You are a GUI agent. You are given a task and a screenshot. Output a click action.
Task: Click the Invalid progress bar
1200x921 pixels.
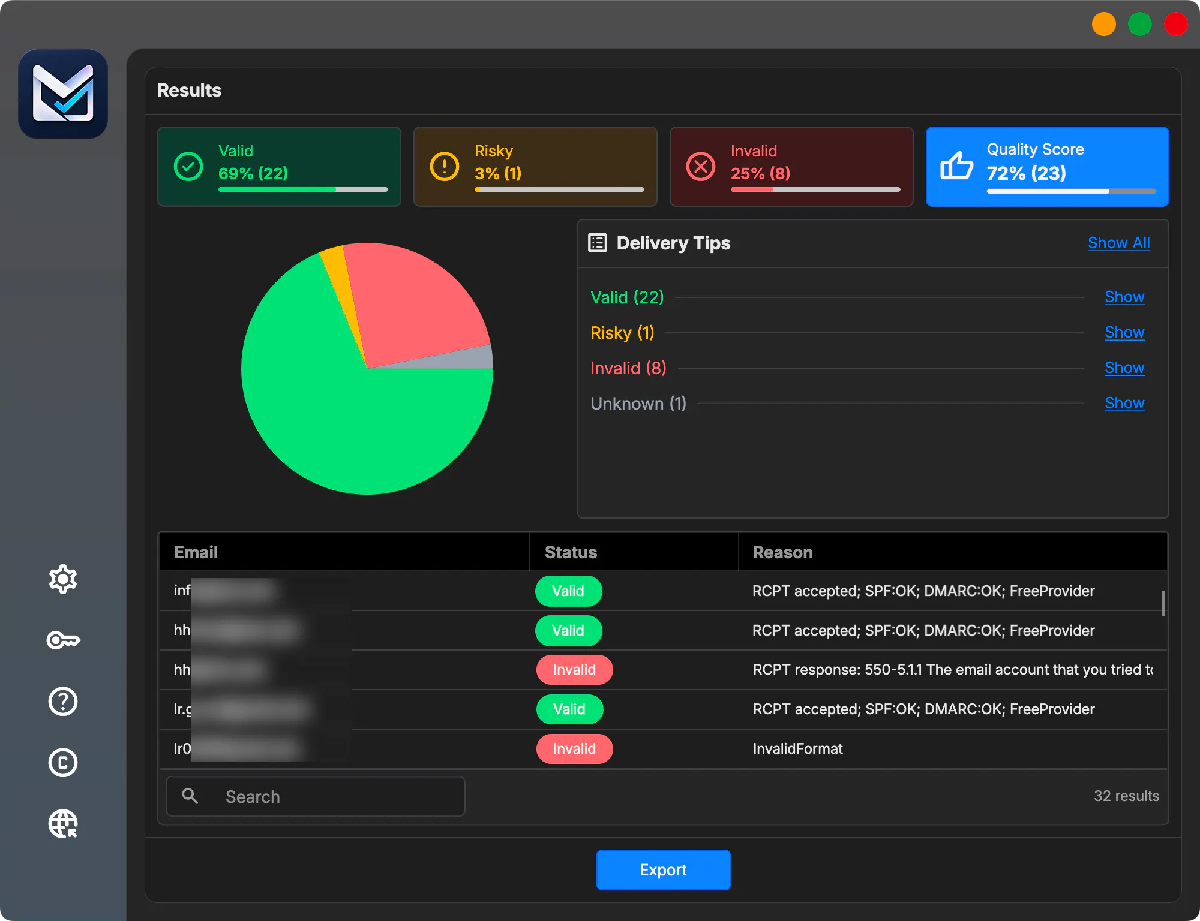815,189
